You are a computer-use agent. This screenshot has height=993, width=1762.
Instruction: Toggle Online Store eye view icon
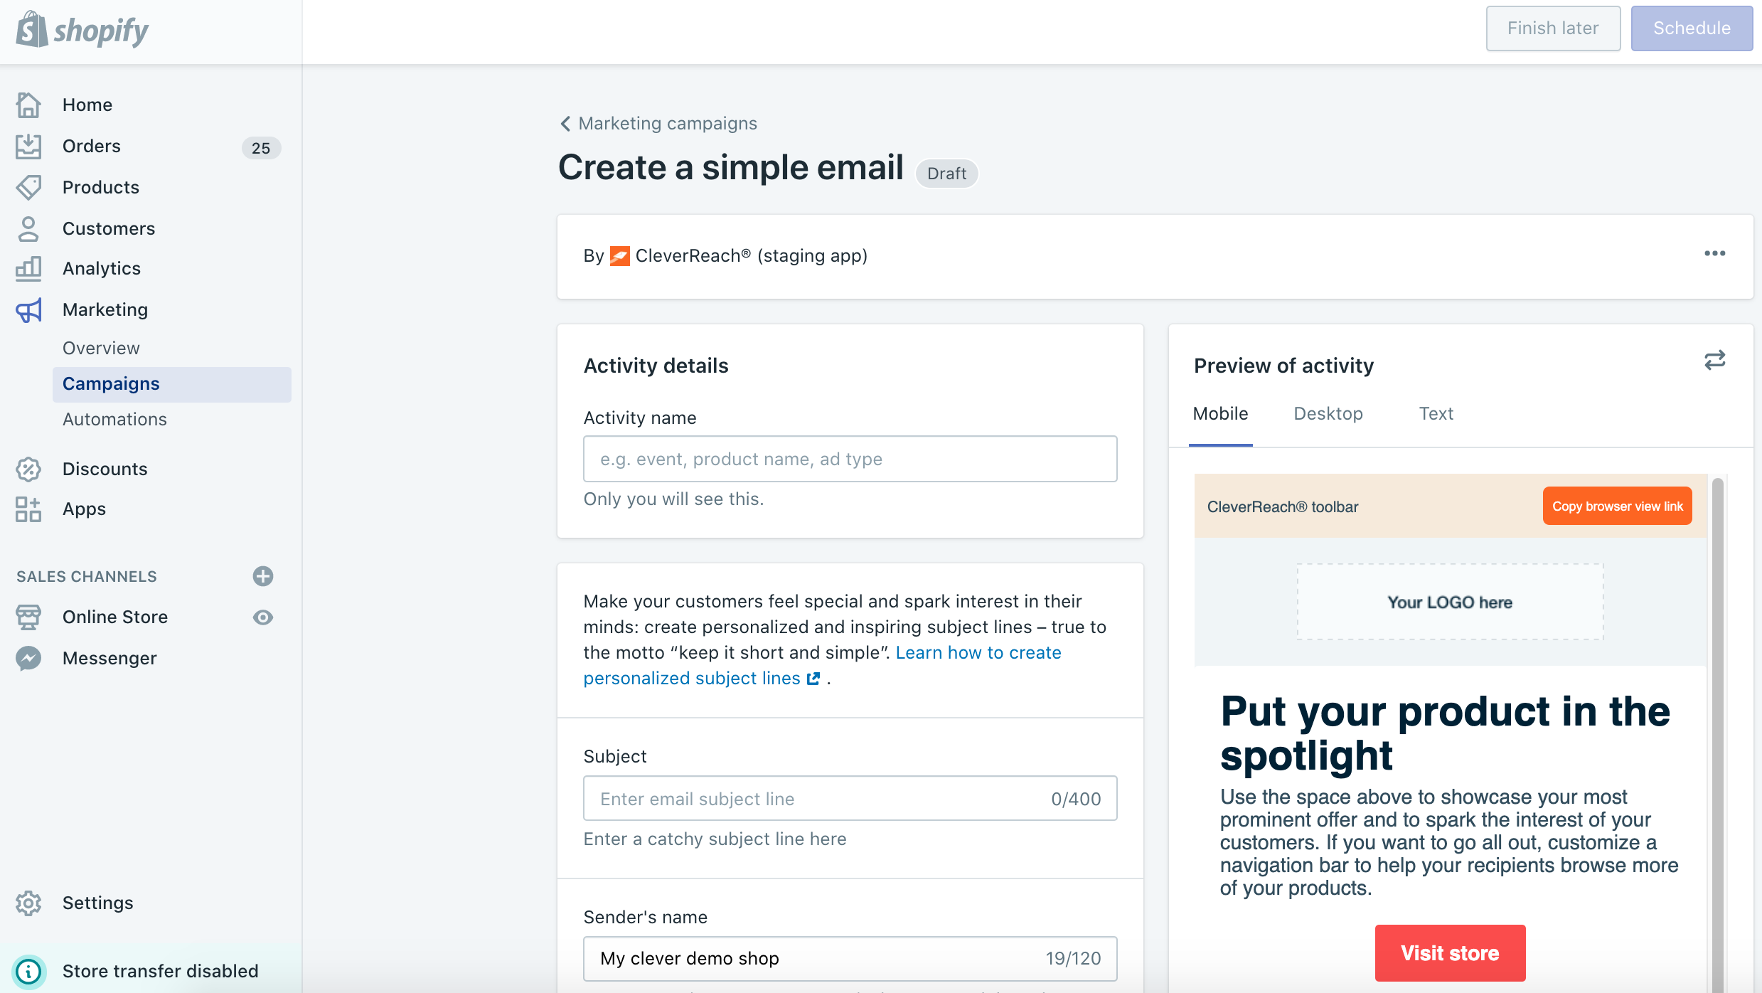(263, 617)
